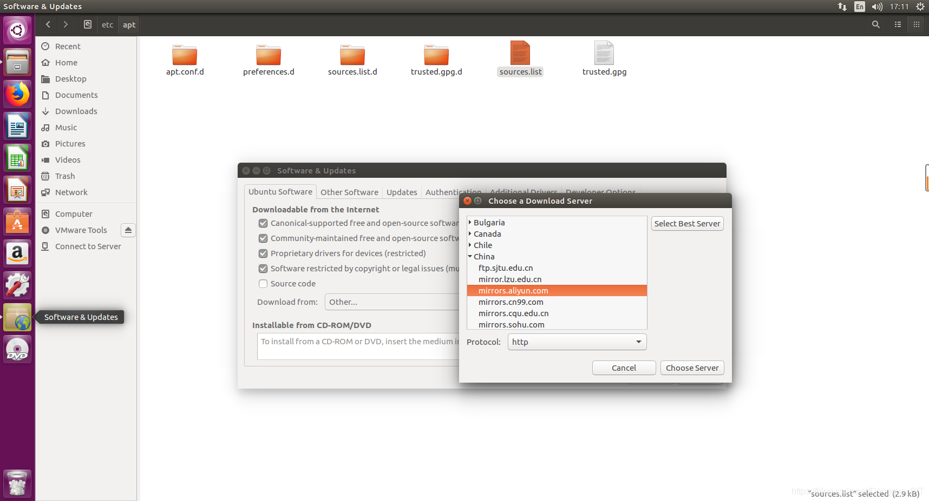Open the sound volume indicator
The image size is (929, 501).
point(877,6)
